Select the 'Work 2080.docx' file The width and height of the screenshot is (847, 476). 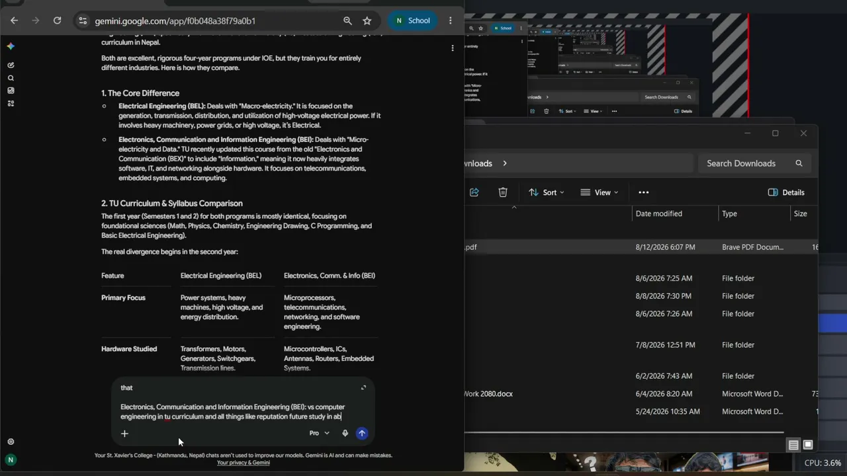coord(641,394)
